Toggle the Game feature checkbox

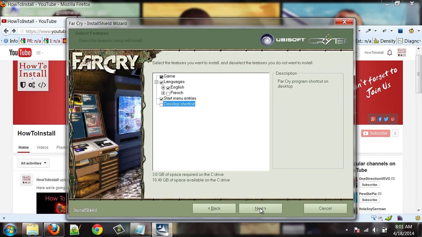point(161,76)
